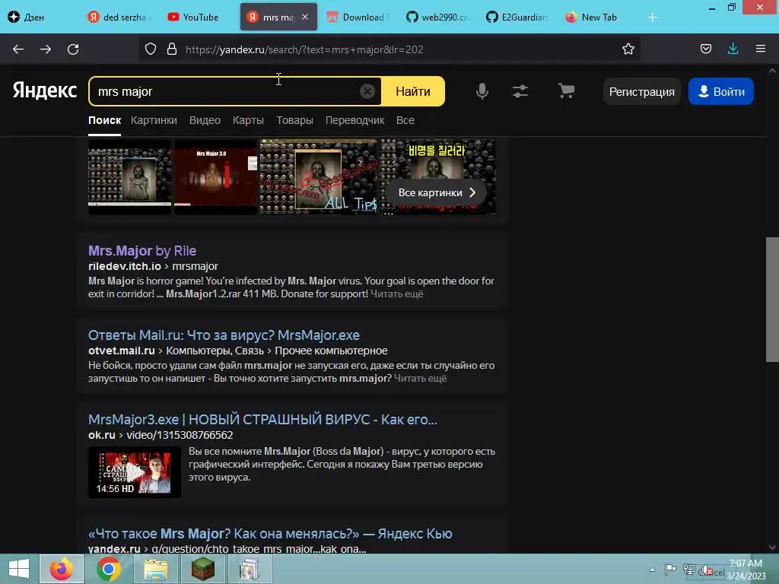This screenshot has width=779, height=584.
Task: Open the Firefox hamburger menu
Action: (x=761, y=49)
